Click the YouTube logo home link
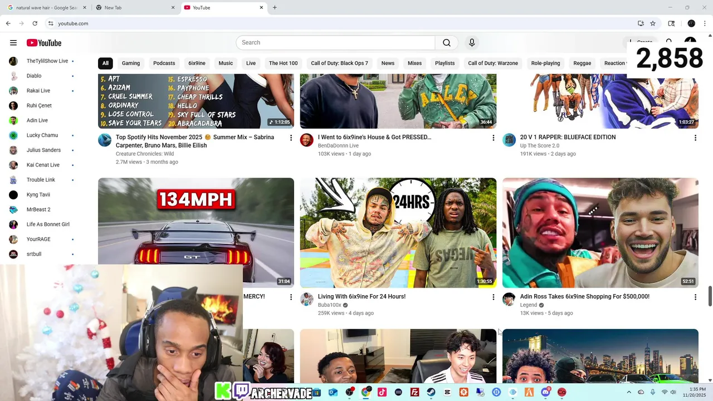713x401 pixels. coord(44,43)
